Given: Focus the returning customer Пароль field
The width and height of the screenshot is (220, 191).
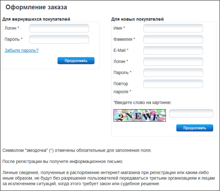Looking at the screenshot, I should click(x=59, y=39).
